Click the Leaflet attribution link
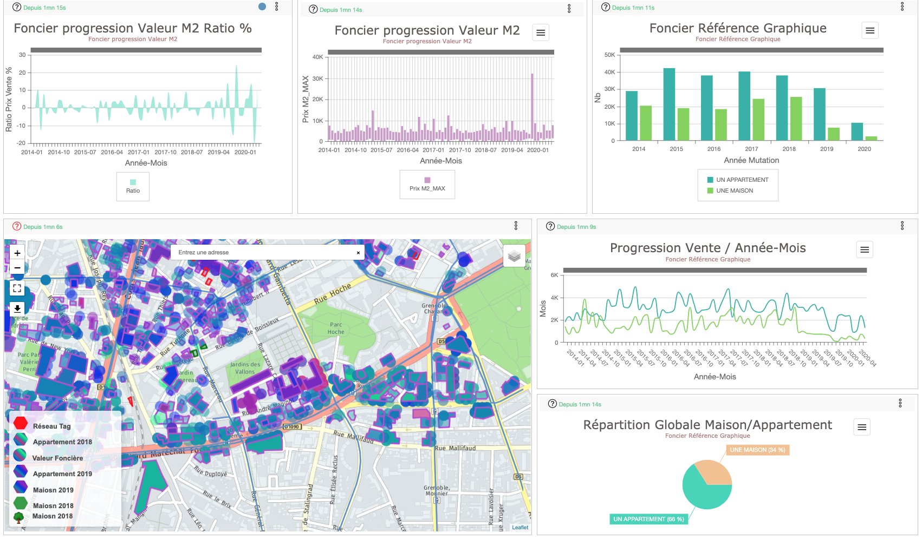Viewport: 922px width, 539px height. 520,528
